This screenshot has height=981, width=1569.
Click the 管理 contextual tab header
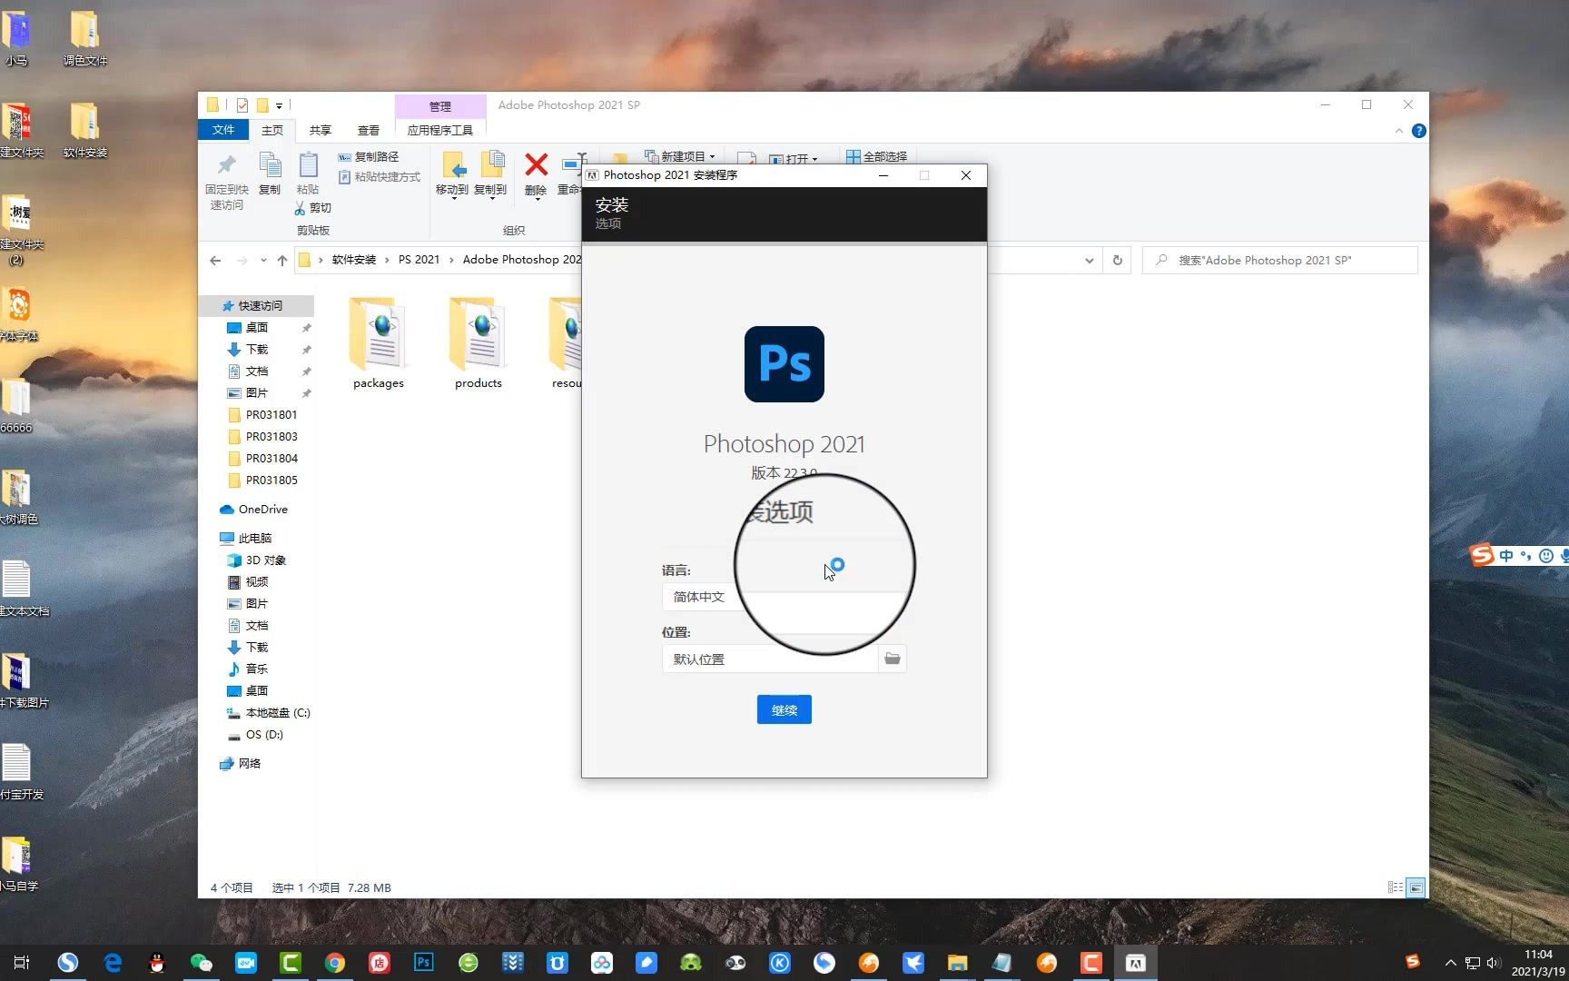click(x=440, y=106)
